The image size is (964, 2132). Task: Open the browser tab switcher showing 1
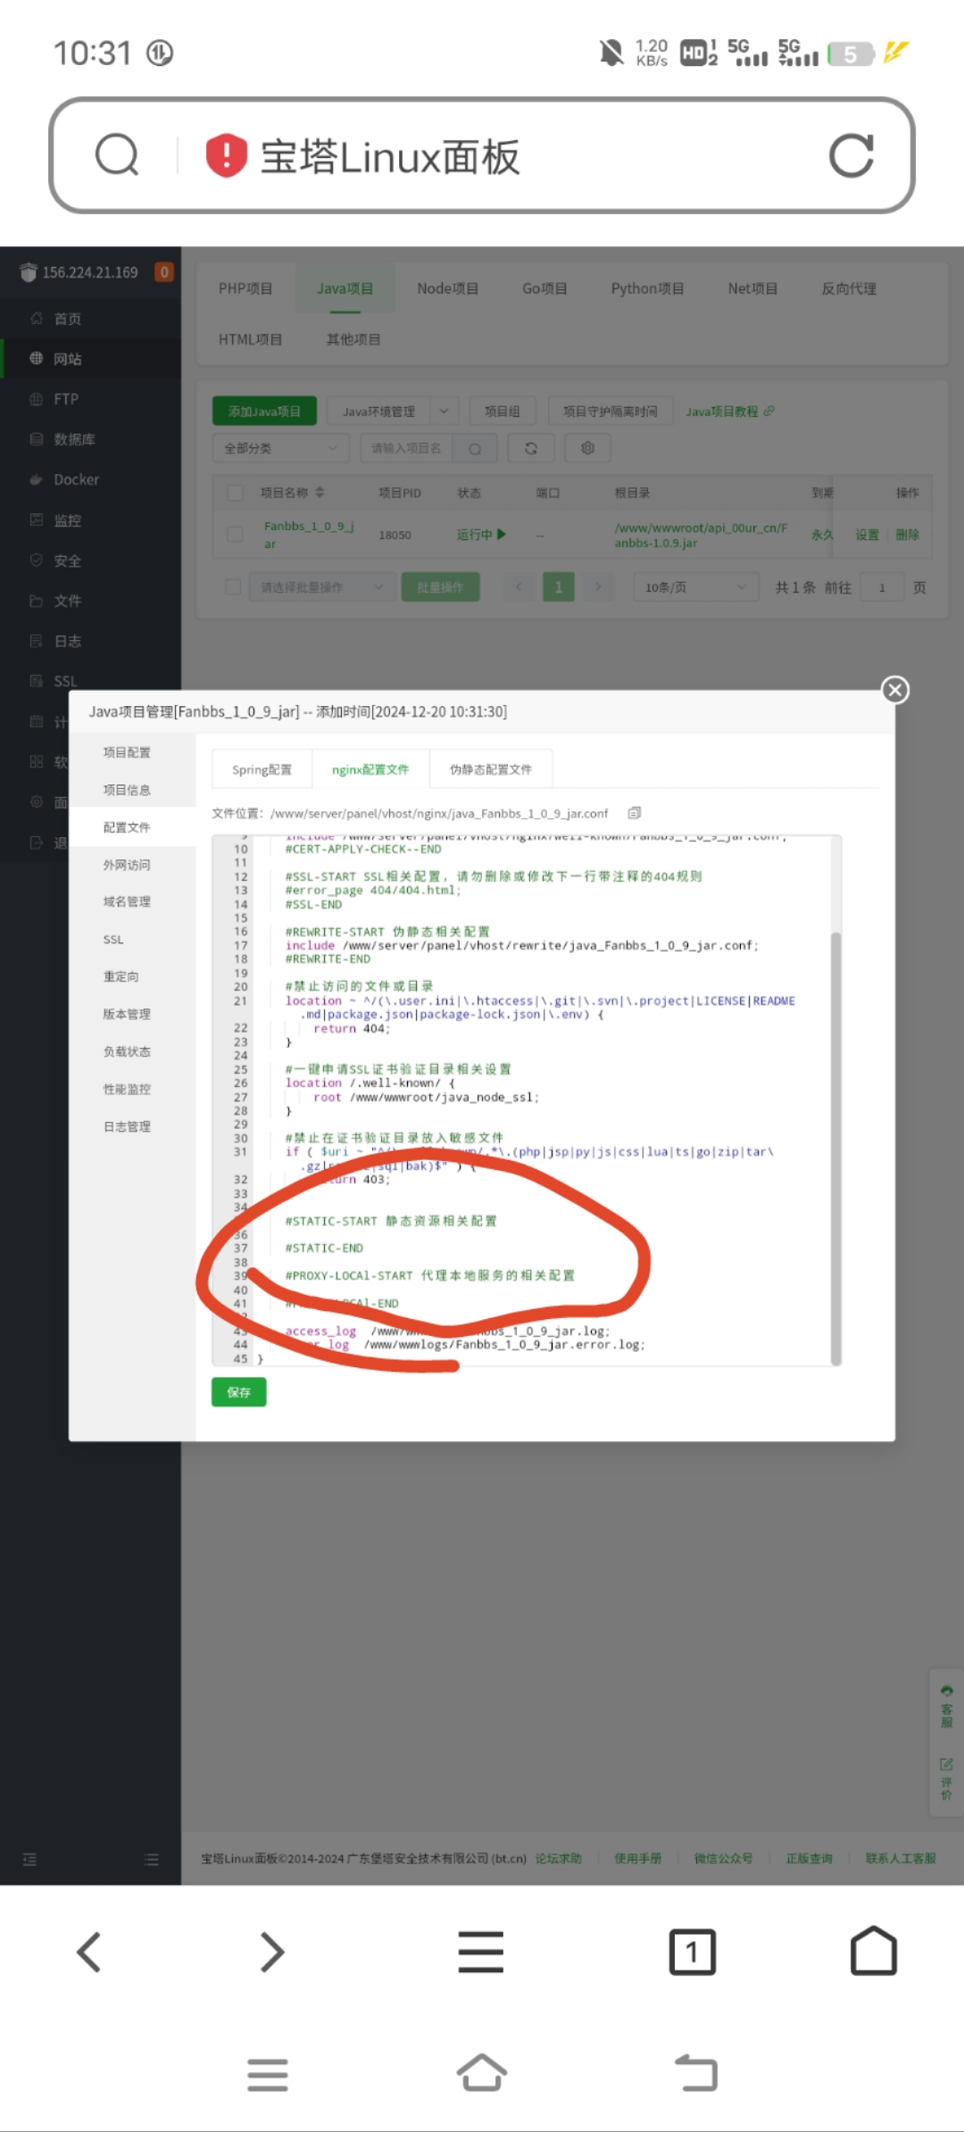(x=692, y=1952)
